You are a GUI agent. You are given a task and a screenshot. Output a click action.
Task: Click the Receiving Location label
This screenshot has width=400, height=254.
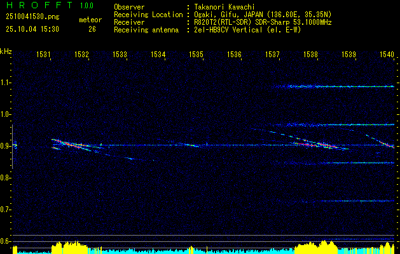tap(148, 15)
